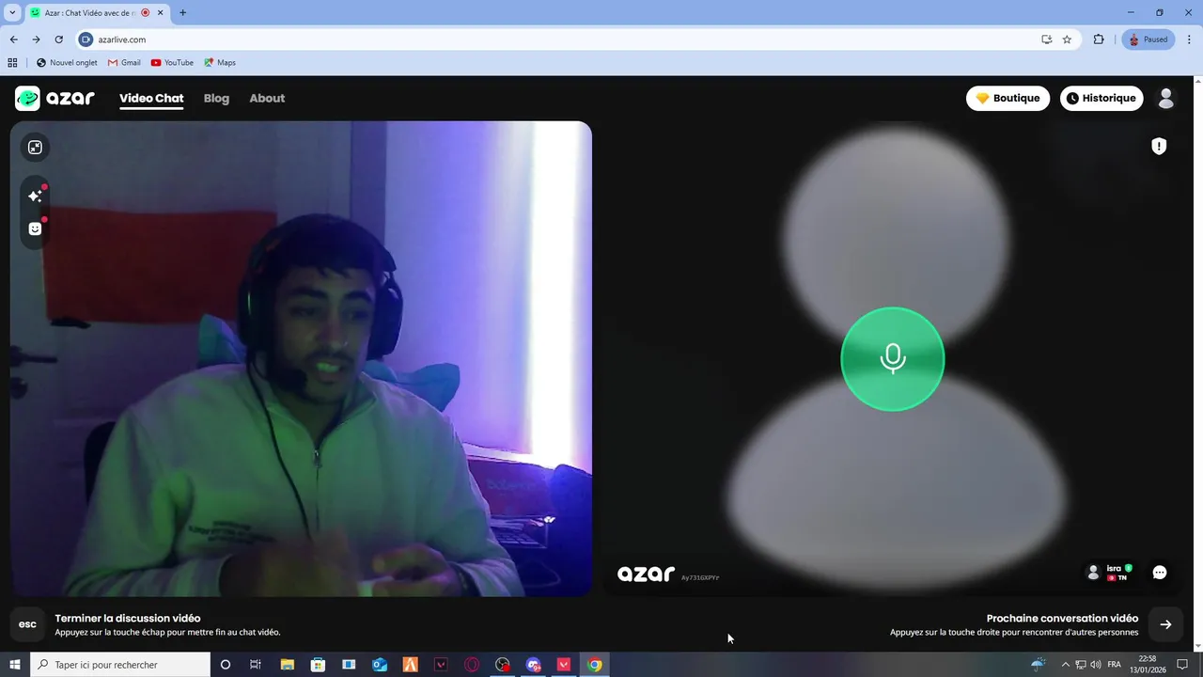Open the Boutique shop
Viewport: 1203px width, 677px height.
[x=1008, y=98]
